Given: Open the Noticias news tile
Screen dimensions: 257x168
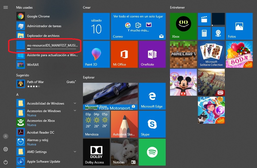Looking at the screenshot, I should [x=124, y=152].
